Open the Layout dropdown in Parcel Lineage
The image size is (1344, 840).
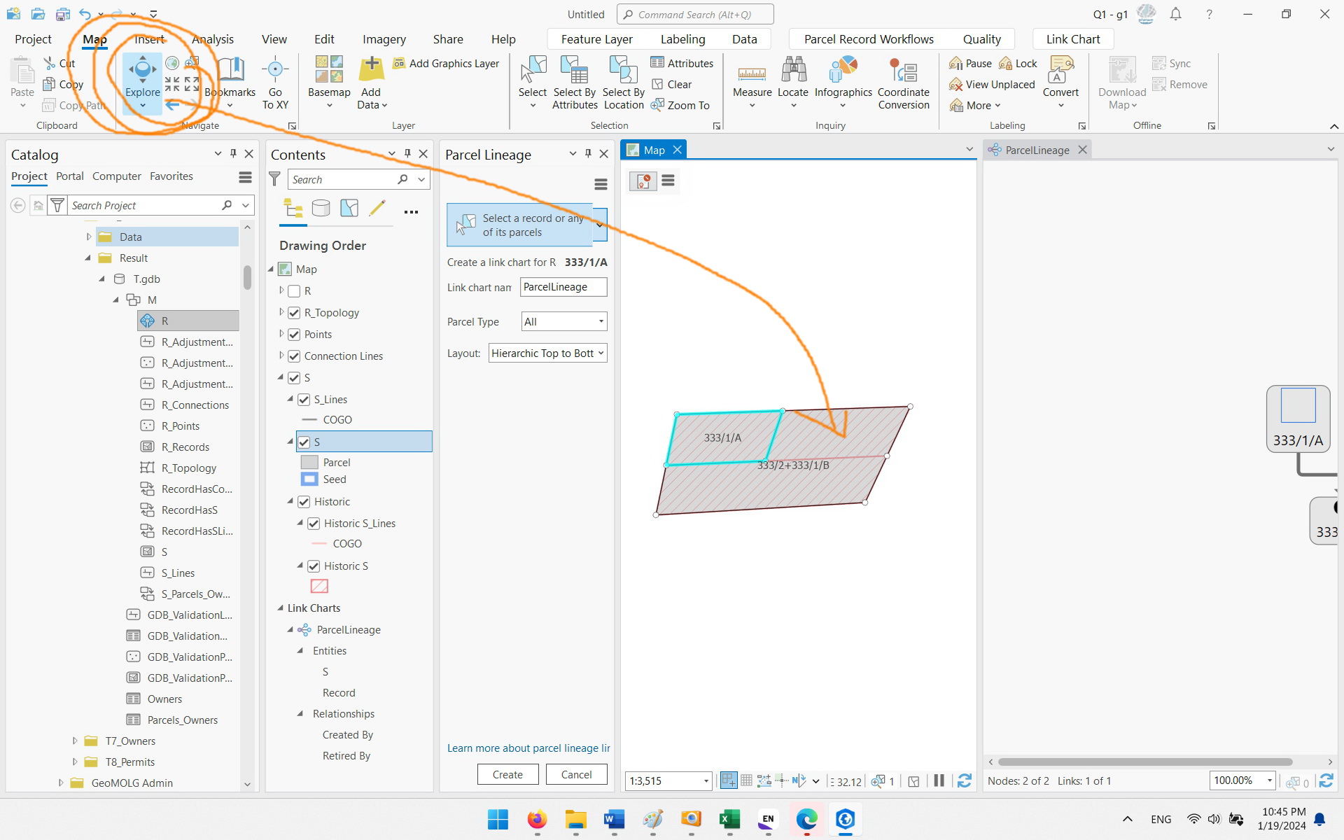click(x=598, y=353)
